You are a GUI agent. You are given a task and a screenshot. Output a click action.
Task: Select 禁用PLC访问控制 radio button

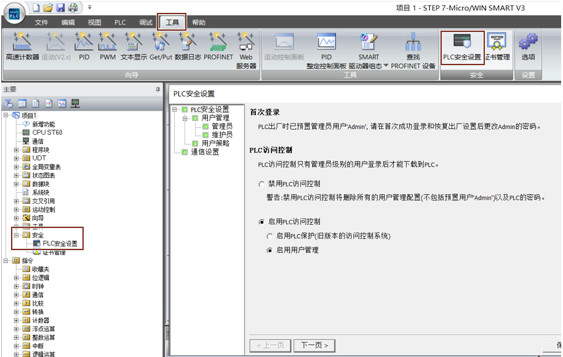[x=262, y=184]
